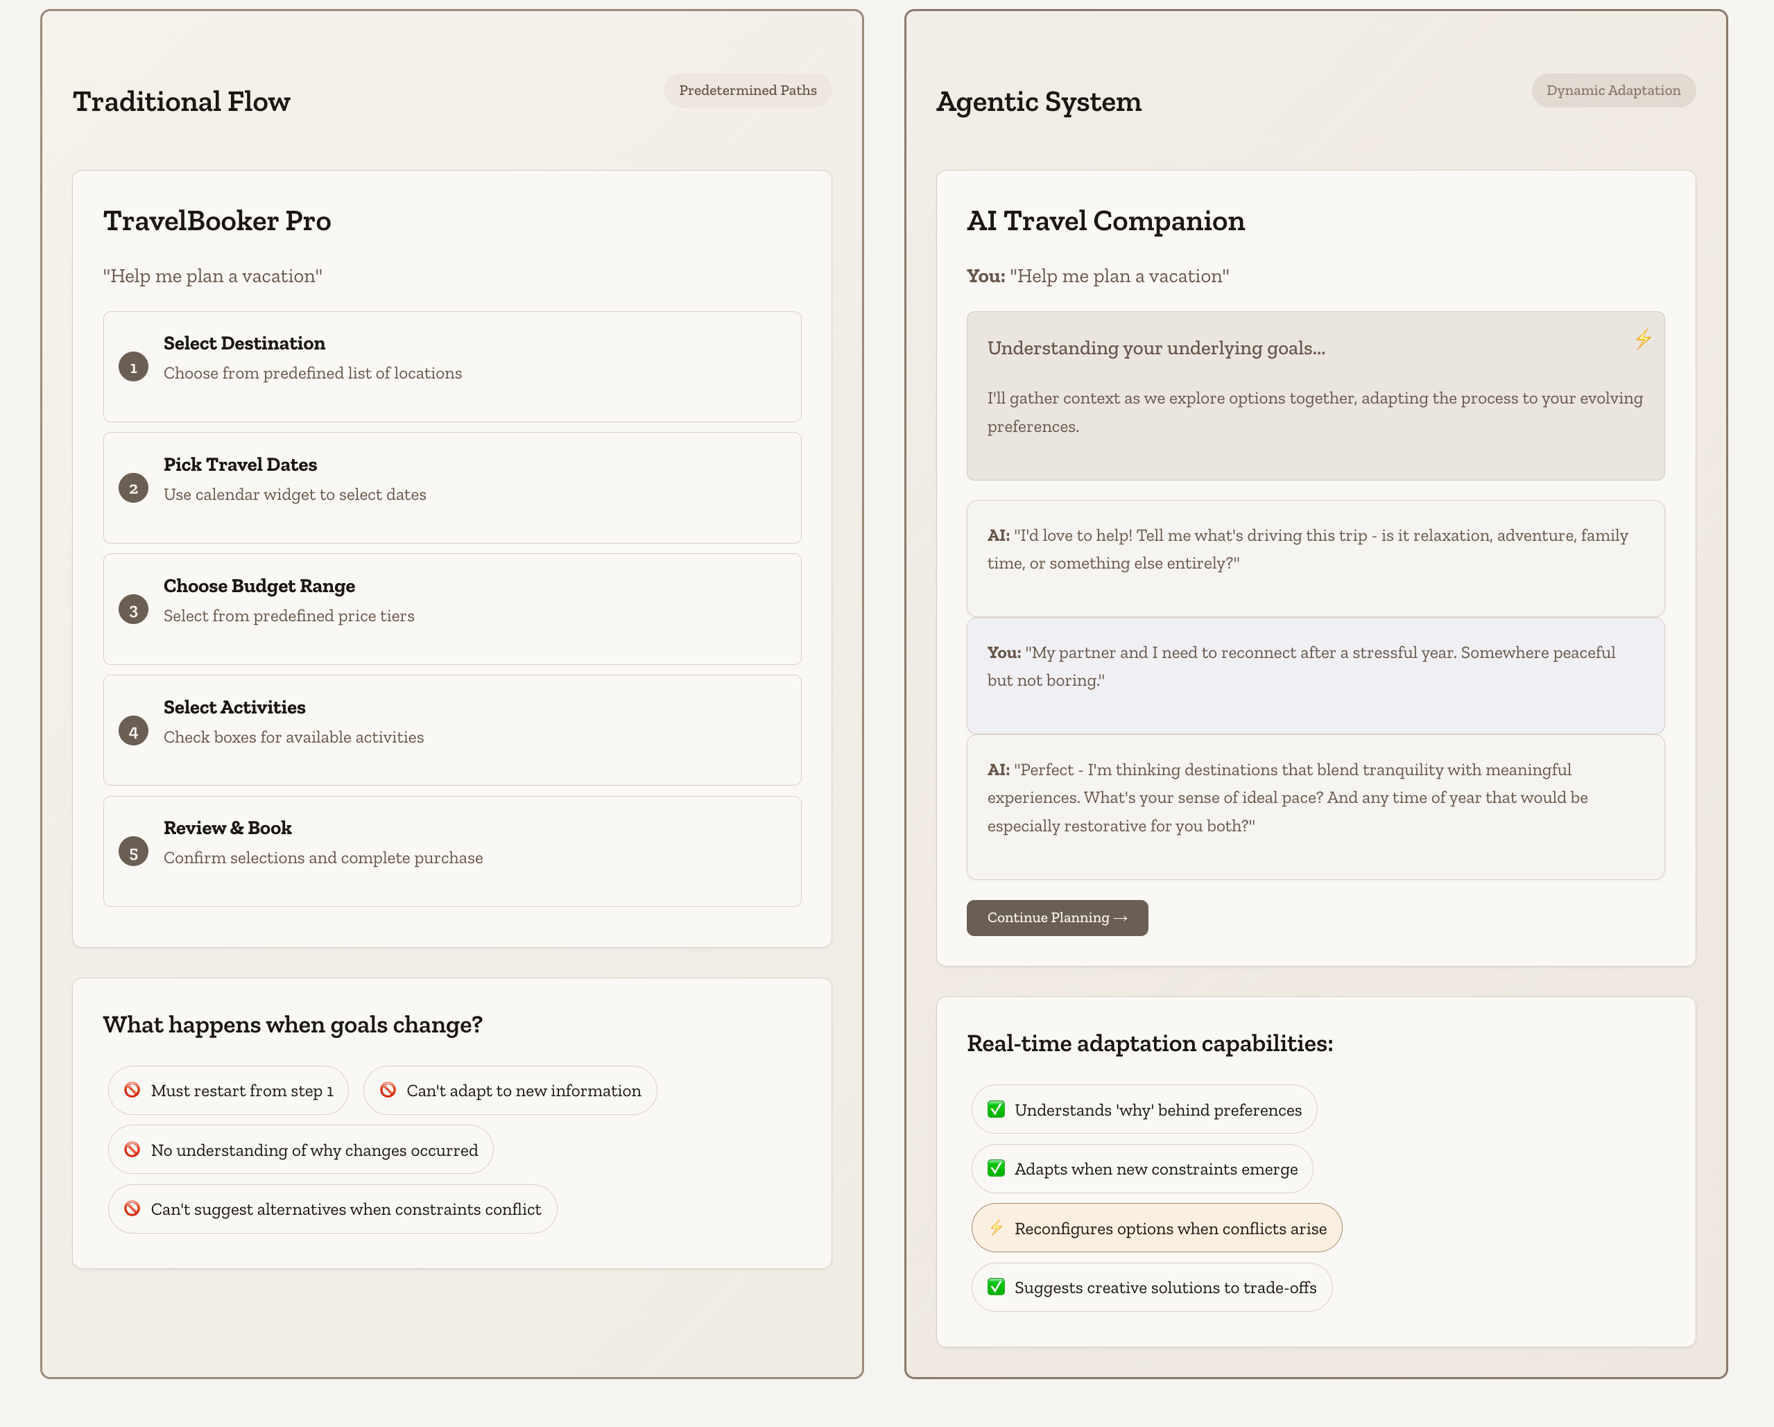Click the Reconfigures options when conflicts arise chip
This screenshot has width=1774, height=1427.
(x=1156, y=1228)
